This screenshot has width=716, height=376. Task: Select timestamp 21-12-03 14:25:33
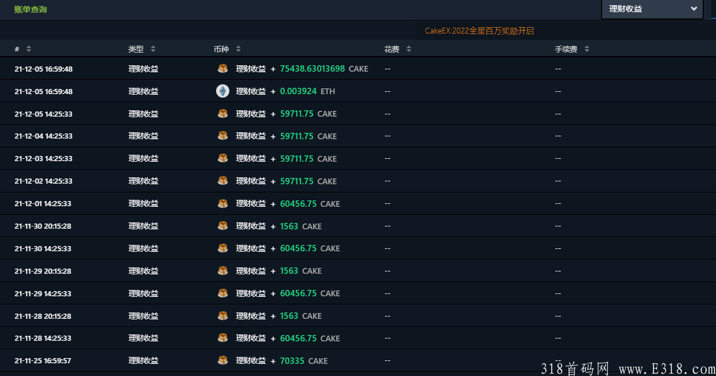43,159
